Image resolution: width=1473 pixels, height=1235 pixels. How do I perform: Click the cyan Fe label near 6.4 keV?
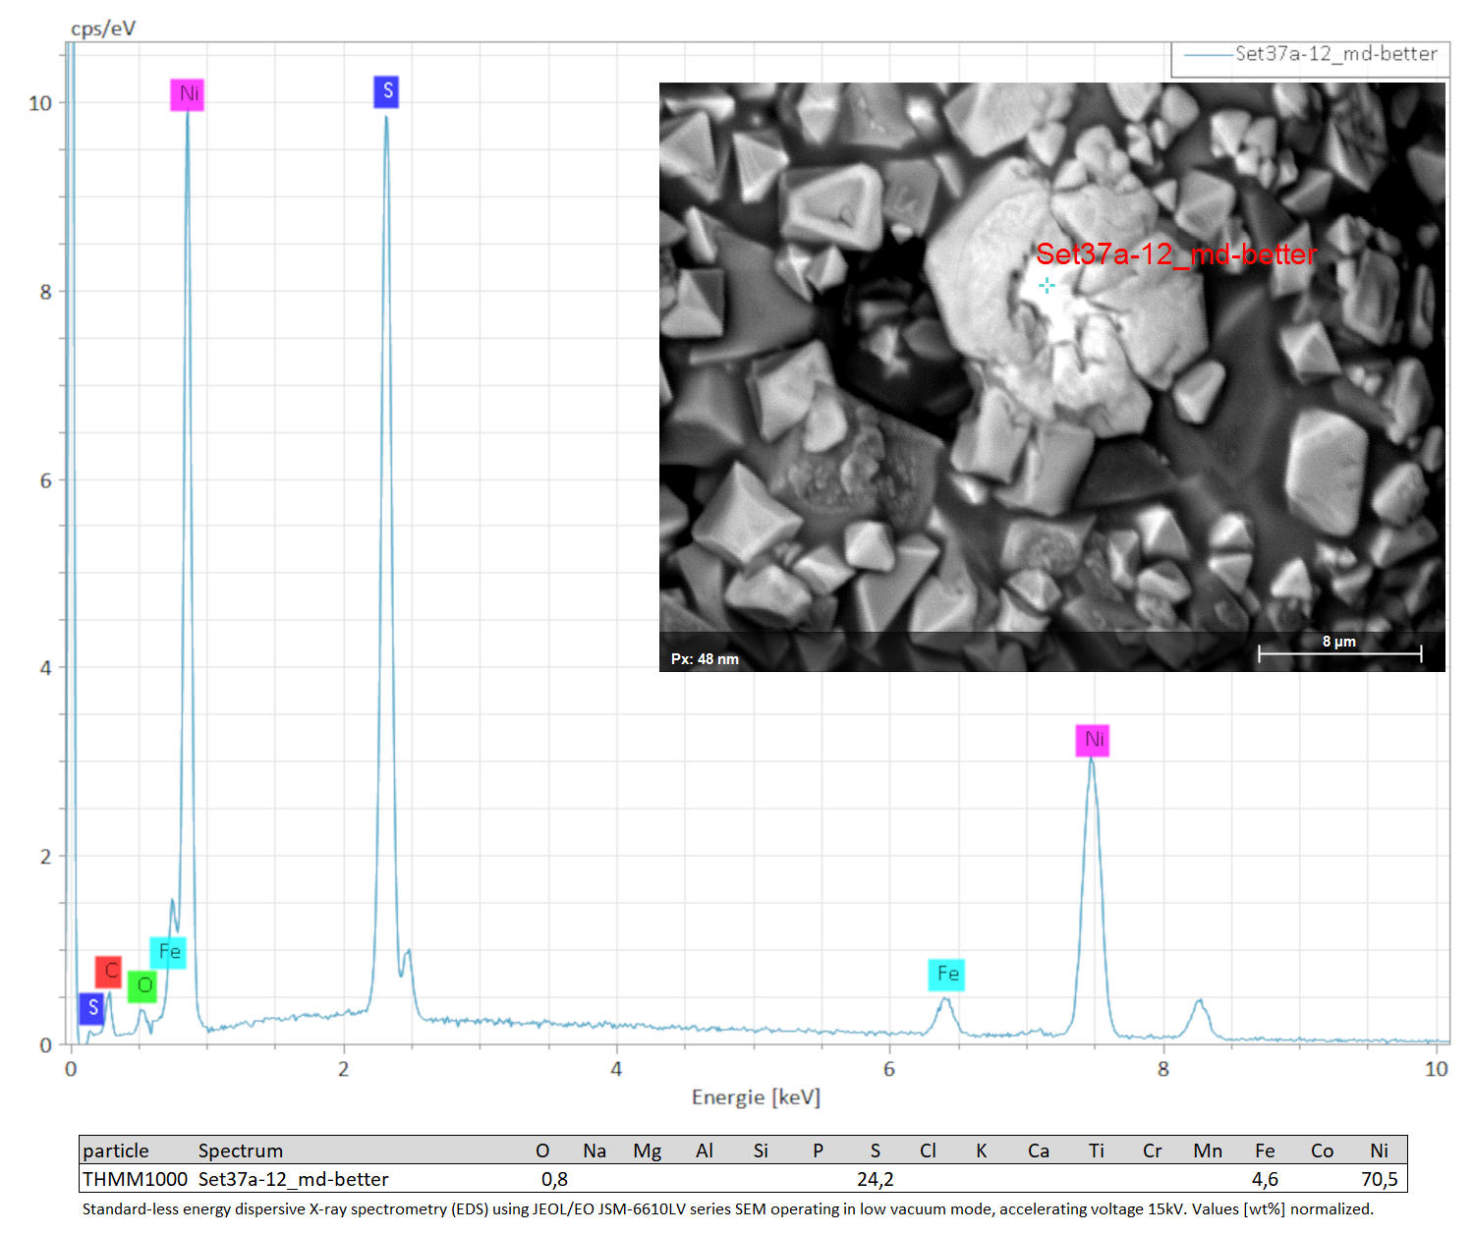pyautogui.click(x=946, y=975)
